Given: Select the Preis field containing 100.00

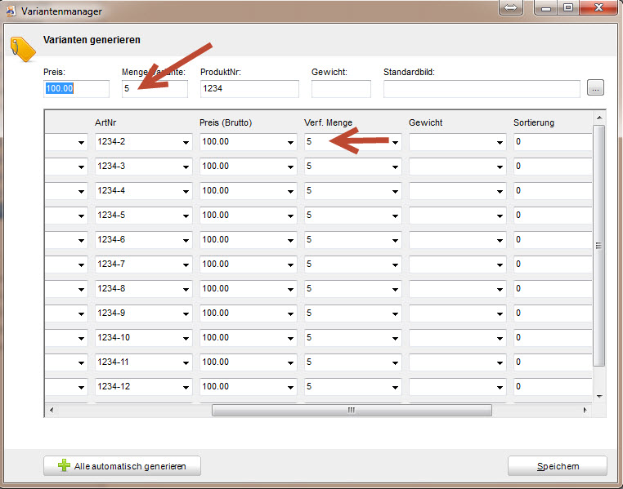Looking at the screenshot, I should pos(76,89).
